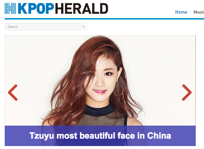Select the word Tzuyu in slide caption
Screen dimensions: 204x149
pos(42,136)
